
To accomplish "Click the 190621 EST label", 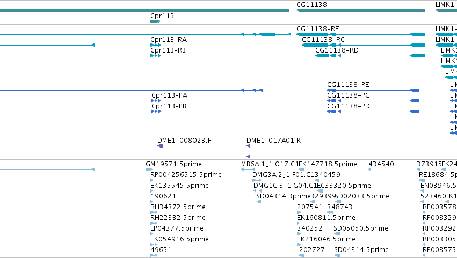I will (163, 196).
